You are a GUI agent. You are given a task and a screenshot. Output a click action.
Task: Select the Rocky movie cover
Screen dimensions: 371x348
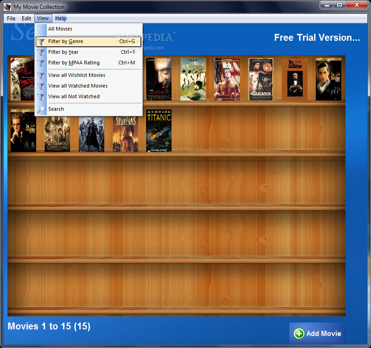[227, 79]
